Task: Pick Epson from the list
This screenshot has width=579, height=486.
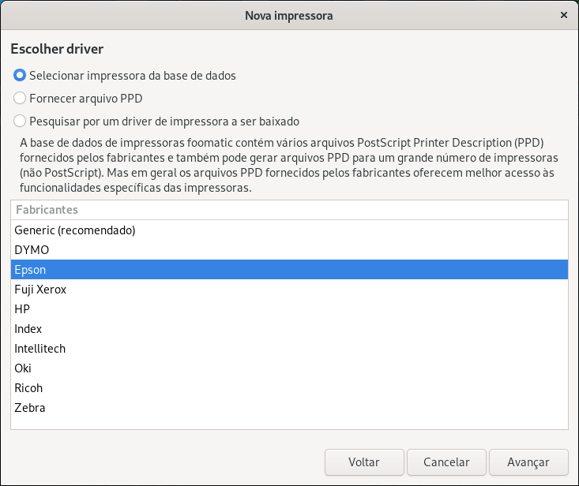Action: [x=289, y=270]
